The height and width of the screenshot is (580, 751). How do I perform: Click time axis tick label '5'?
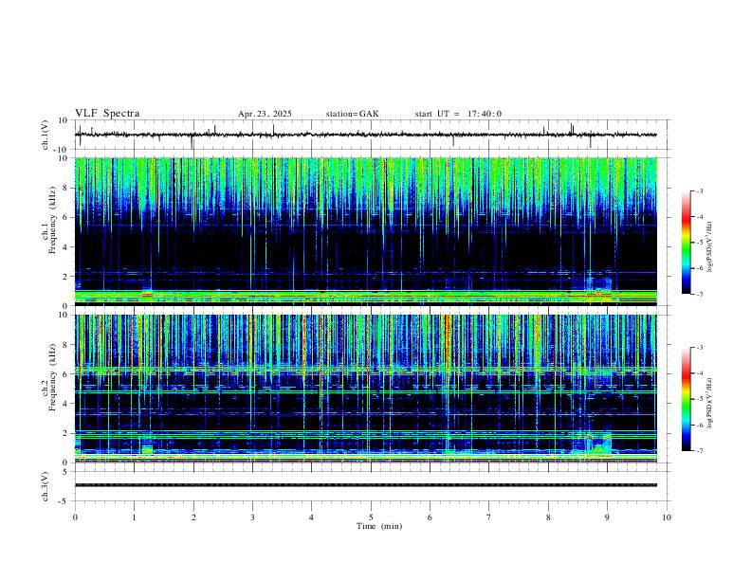(x=371, y=517)
